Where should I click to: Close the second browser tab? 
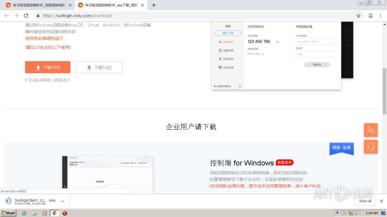pos(142,5)
